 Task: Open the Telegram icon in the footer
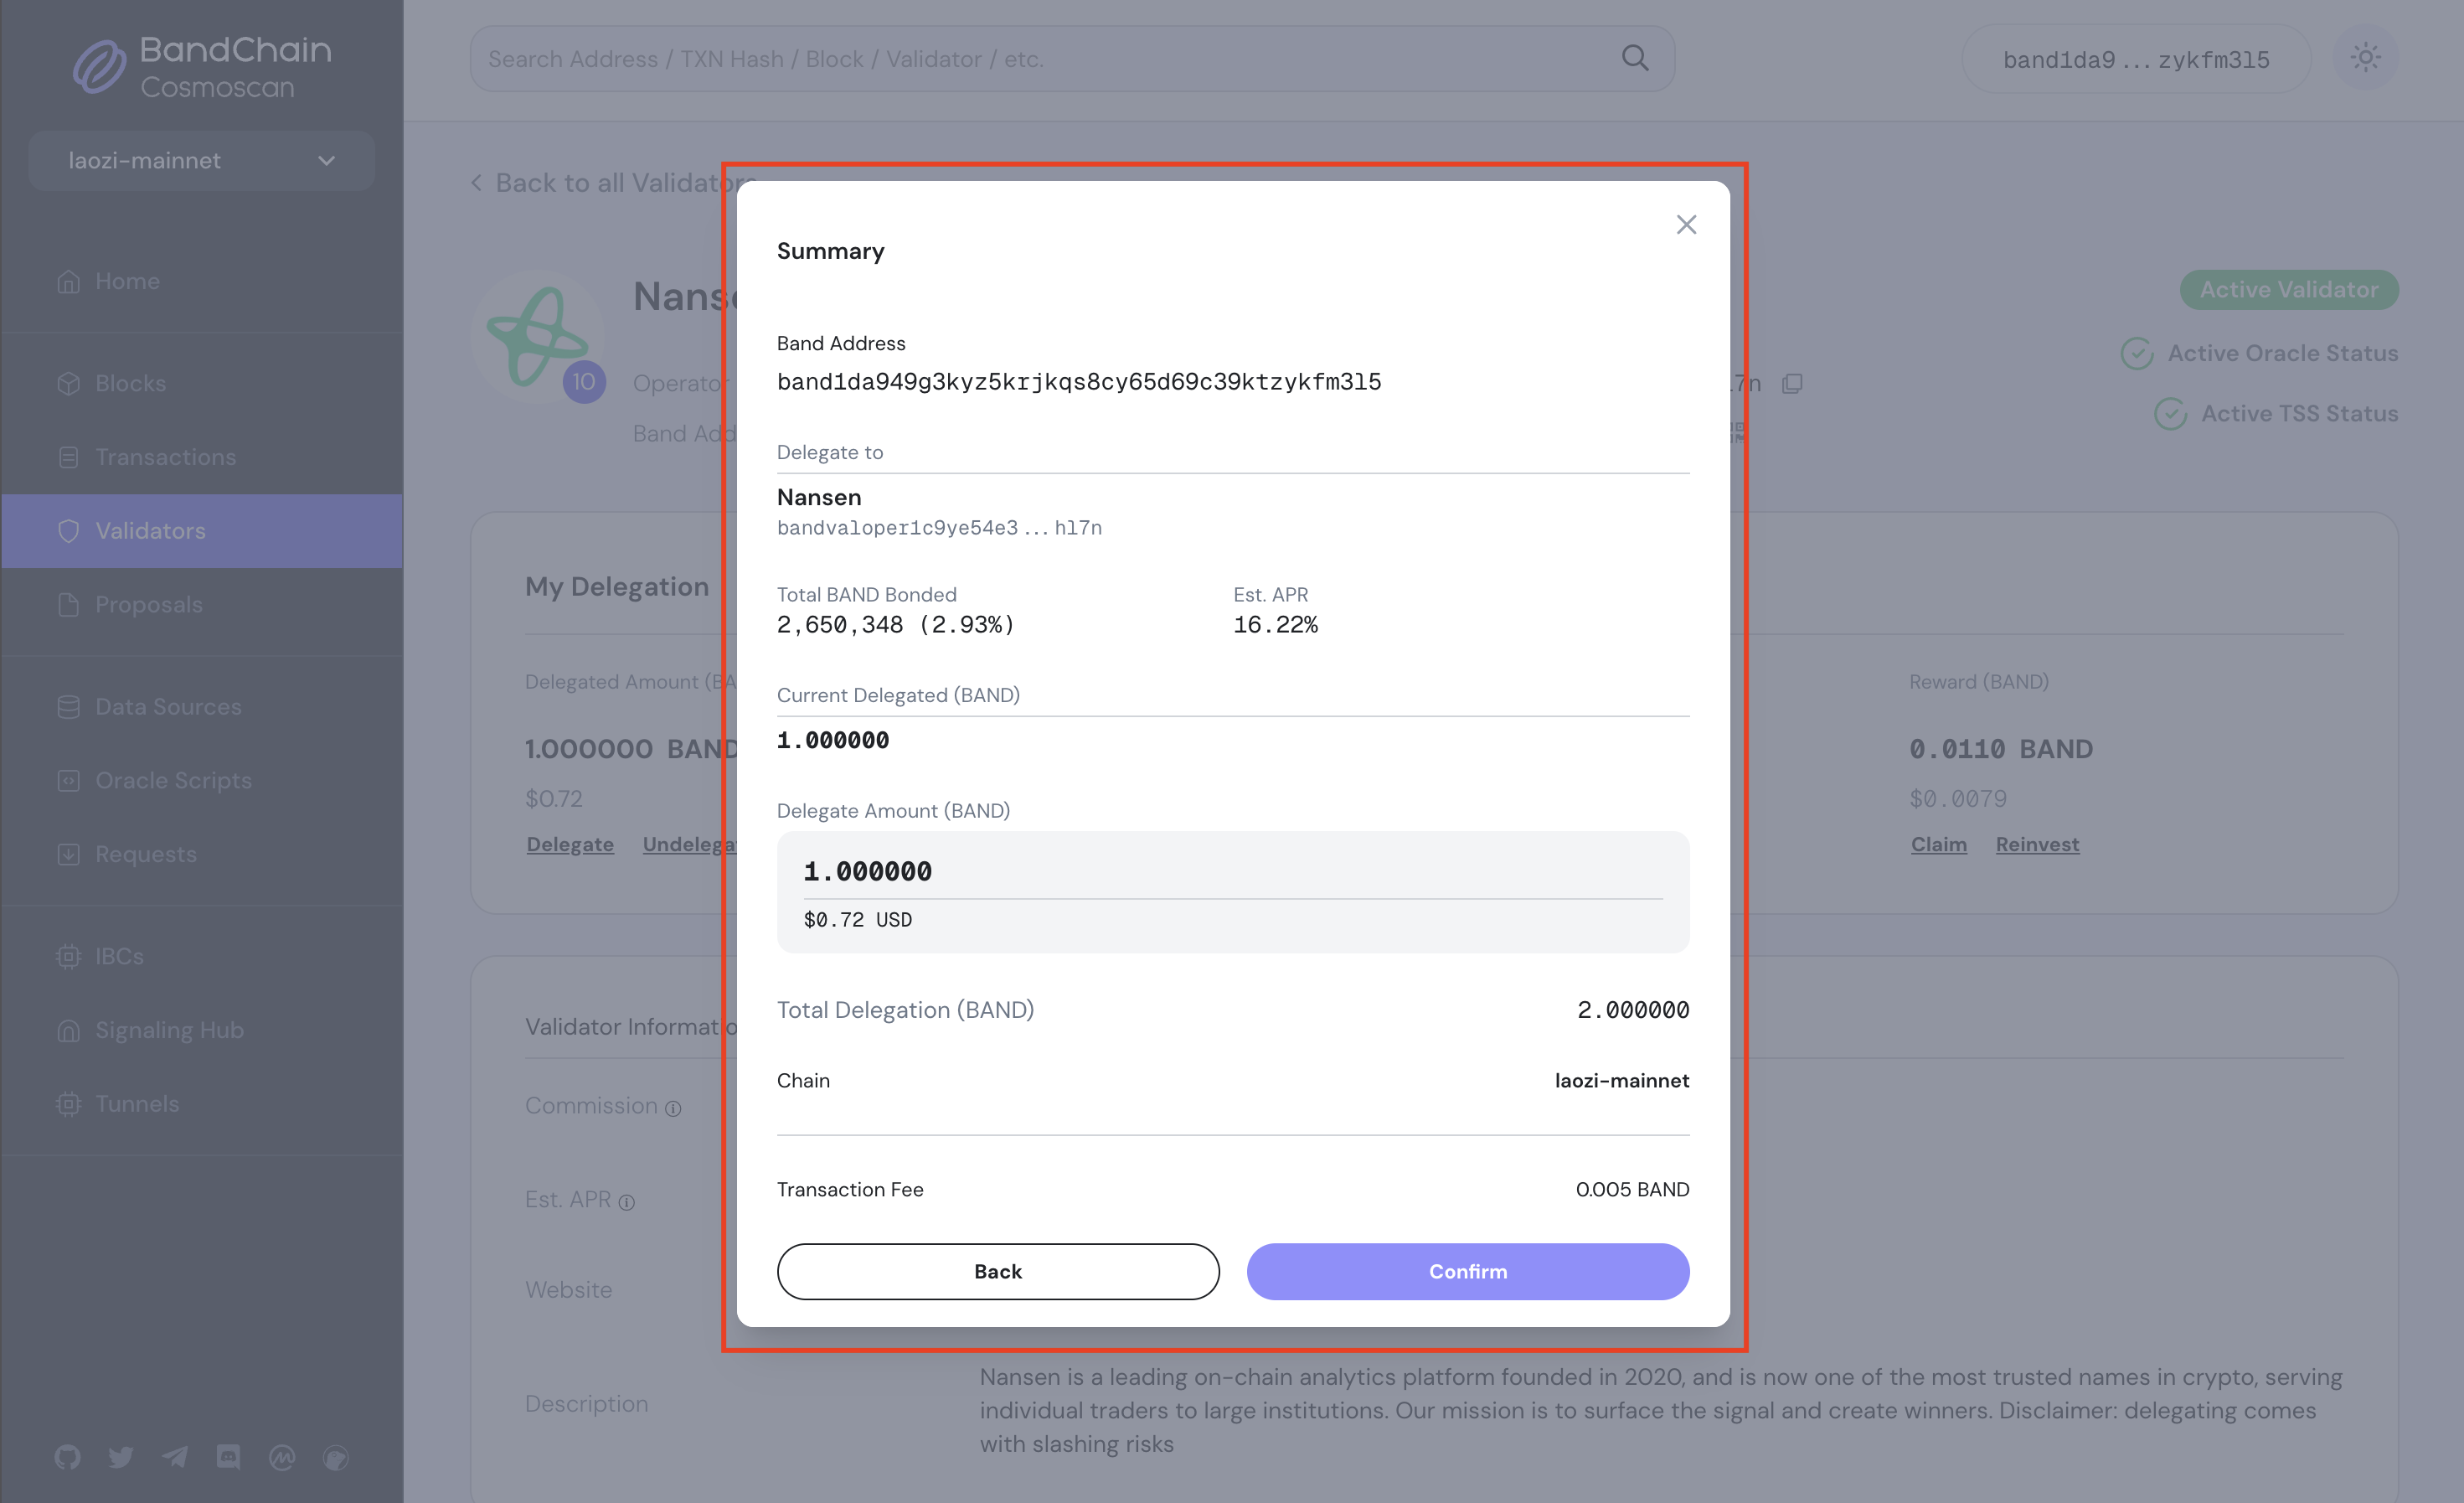tap(175, 1457)
